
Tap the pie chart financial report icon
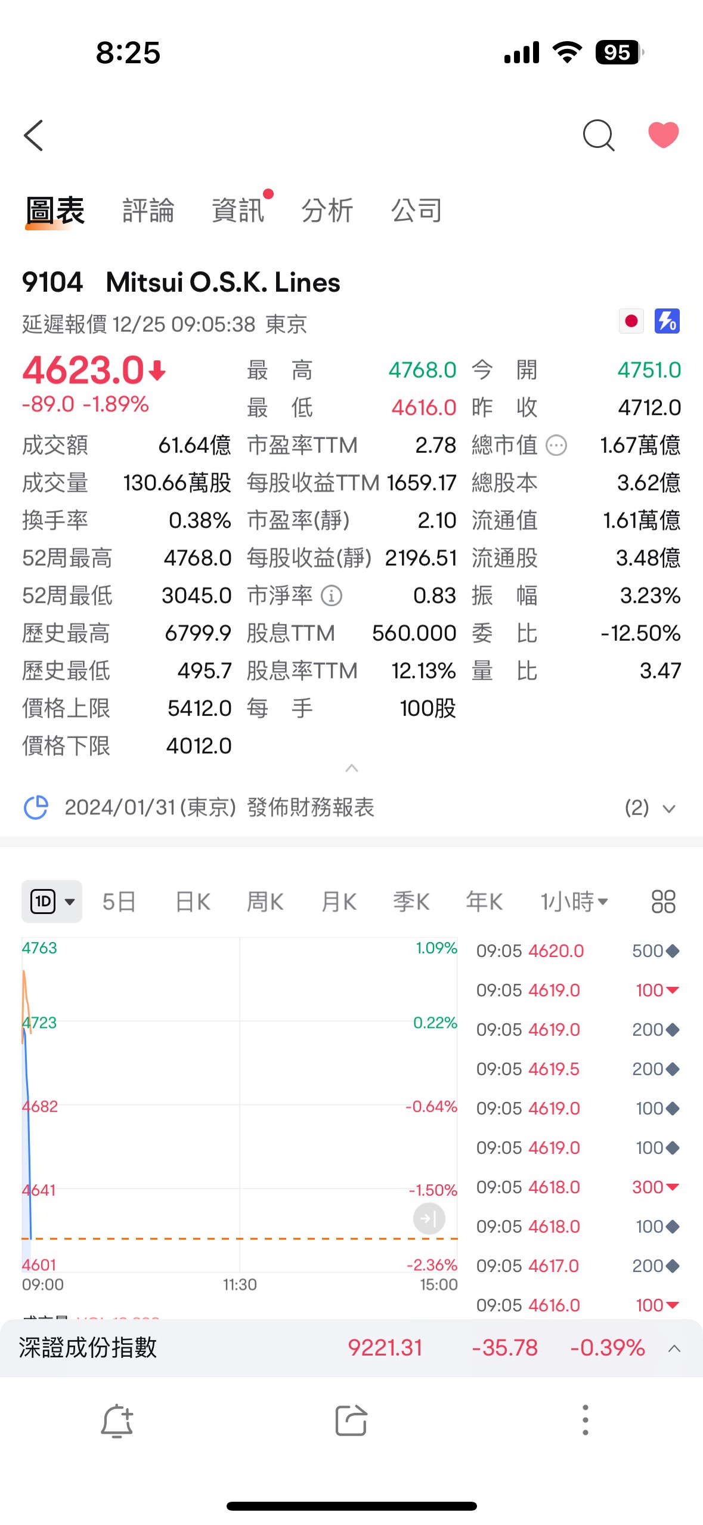click(x=36, y=808)
